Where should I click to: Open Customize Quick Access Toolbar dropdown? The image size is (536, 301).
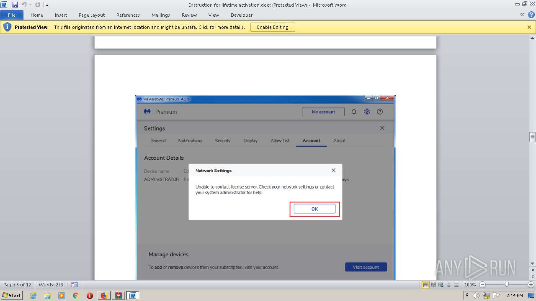coord(47,5)
